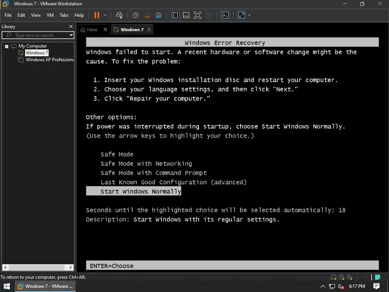Click the Safe Mode boot option
389x292 pixels.
click(x=117, y=154)
